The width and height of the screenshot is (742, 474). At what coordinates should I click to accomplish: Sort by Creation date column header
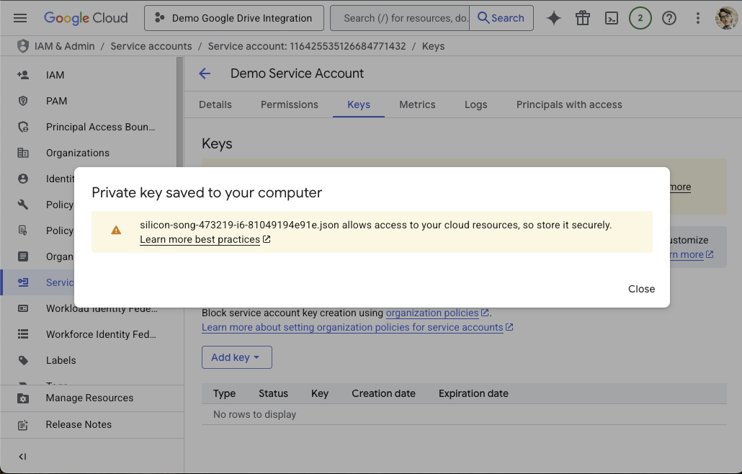(x=383, y=393)
